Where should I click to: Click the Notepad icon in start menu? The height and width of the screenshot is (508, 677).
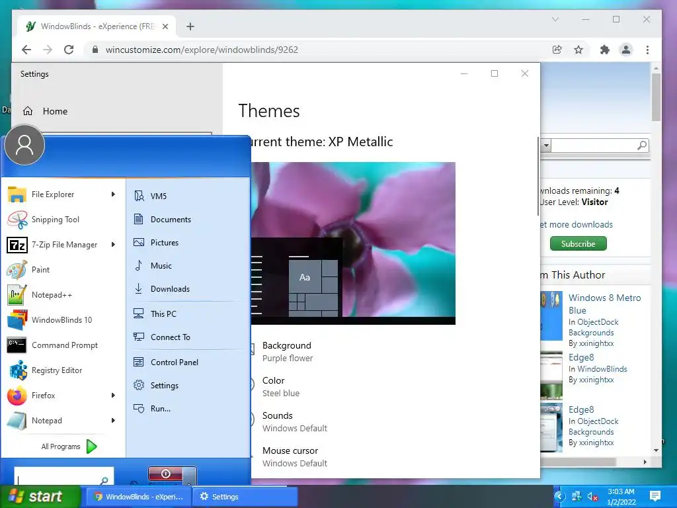pos(17,421)
